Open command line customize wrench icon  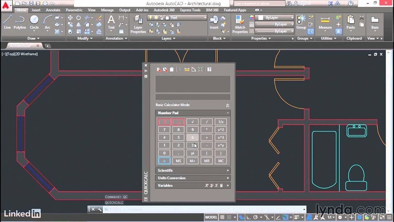click(x=99, y=209)
